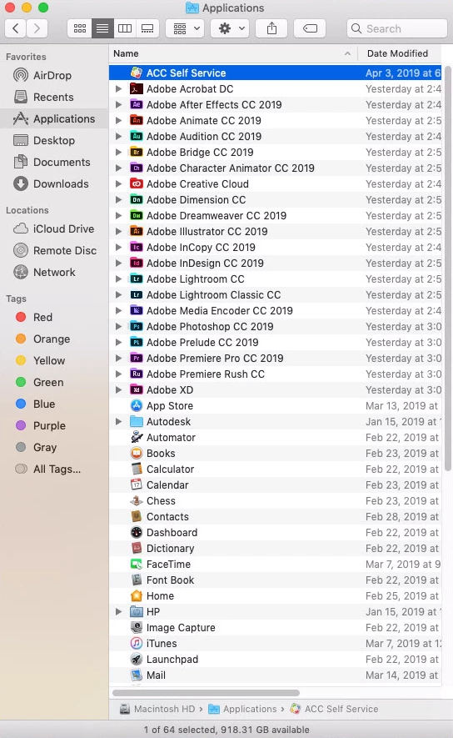
Task: Click Macintosh HD in the path bar
Action: tap(157, 709)
